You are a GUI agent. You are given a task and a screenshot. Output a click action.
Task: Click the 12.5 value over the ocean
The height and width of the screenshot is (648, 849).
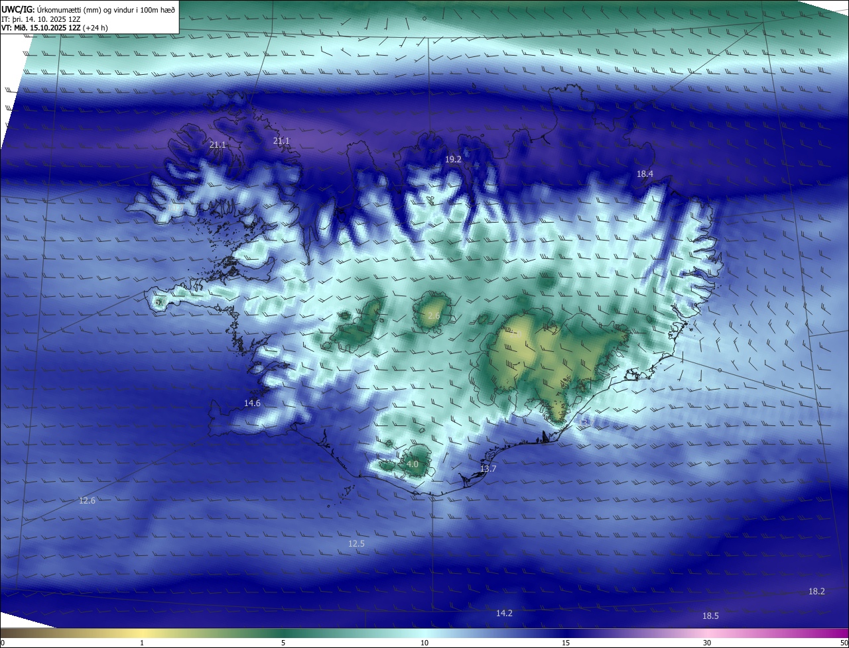click(x=356, y=543)
